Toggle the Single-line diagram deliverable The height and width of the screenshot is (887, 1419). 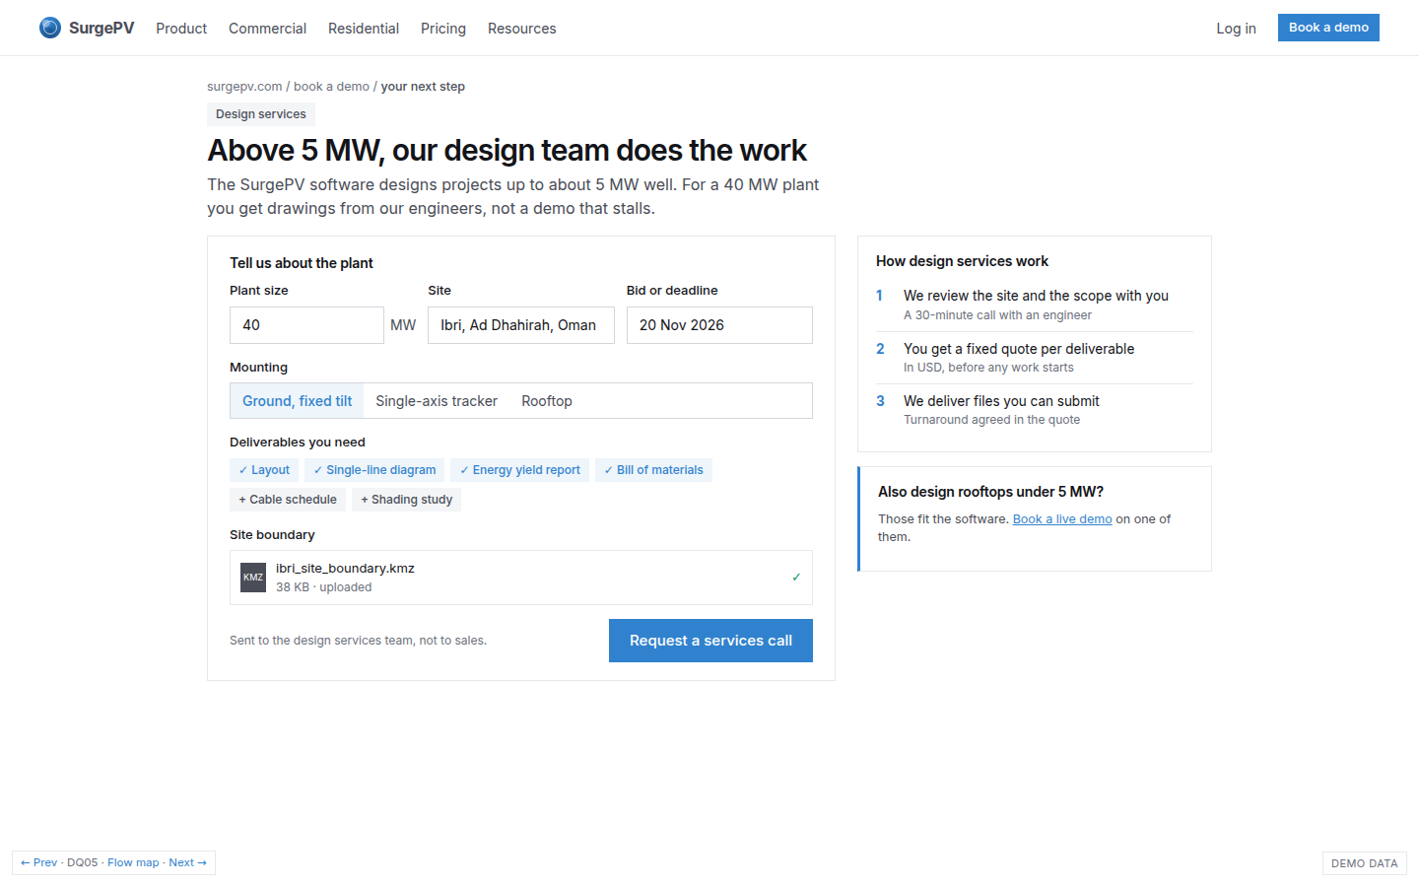pyautogui.click(x=374, y=470)
